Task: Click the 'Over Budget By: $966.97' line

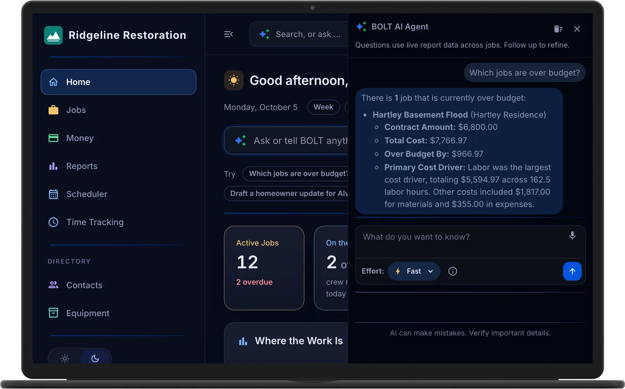Action: 434,154
